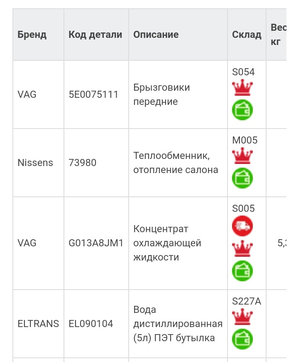The height and width of the screenshot is (362, 296).
Task: Sort by the Бренд column header
Action: tap(32, 35)
